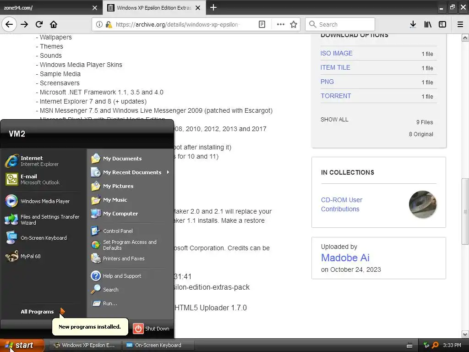Click the 'New programs installed.' balloon
Viewport: 469px width, 352px height.
90,326
